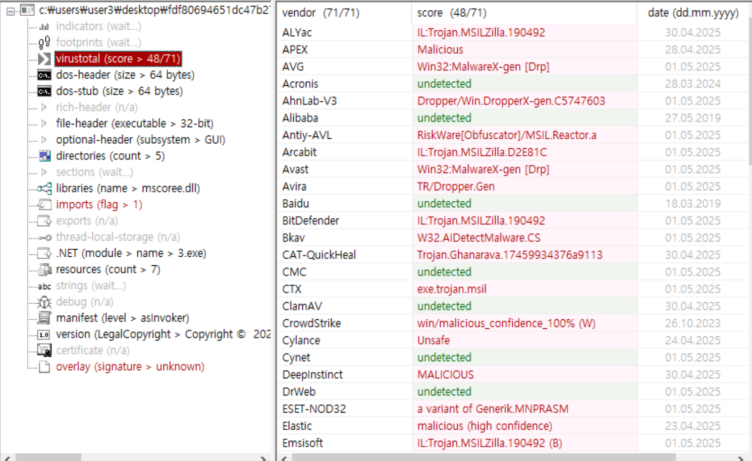Screen dimensions: 752x461
Task: Open file-header (executable > 32-bit)
Action: click(135, 124)
